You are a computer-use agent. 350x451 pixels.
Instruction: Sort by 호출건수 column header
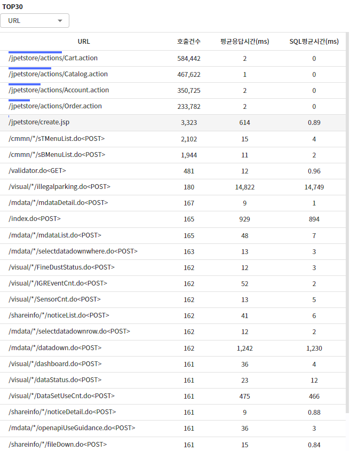(188, 42)
